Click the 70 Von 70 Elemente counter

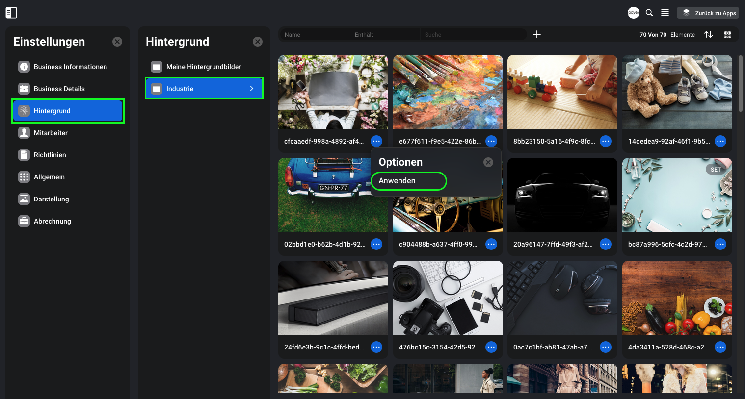667,35
